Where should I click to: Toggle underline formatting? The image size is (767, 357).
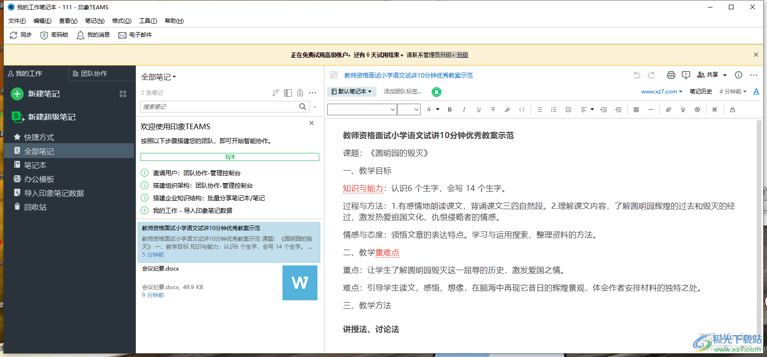coord(478,110)
